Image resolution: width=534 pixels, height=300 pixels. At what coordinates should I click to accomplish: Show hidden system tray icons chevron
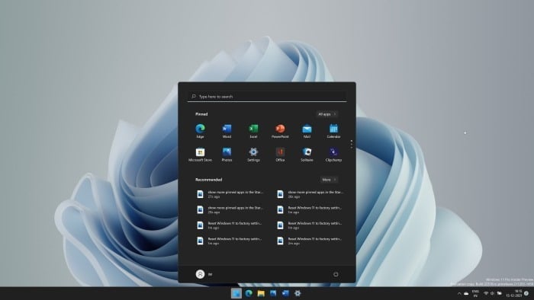459,294
